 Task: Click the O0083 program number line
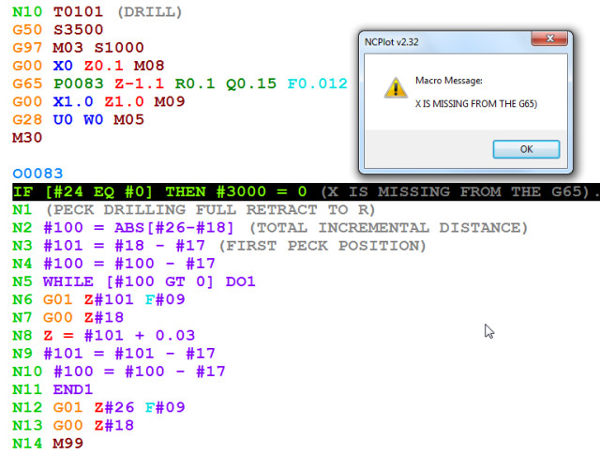click(x=37, y=174)
